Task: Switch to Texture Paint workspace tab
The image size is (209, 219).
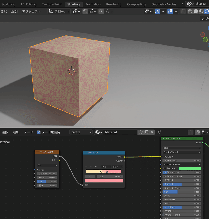Action: 52,4
